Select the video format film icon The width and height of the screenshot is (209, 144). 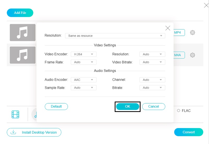tap(15, 114)
